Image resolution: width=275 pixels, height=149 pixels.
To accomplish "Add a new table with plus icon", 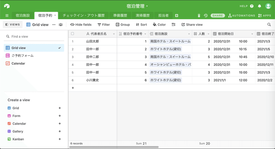I will pyautogui.click(x=177, y=15).
